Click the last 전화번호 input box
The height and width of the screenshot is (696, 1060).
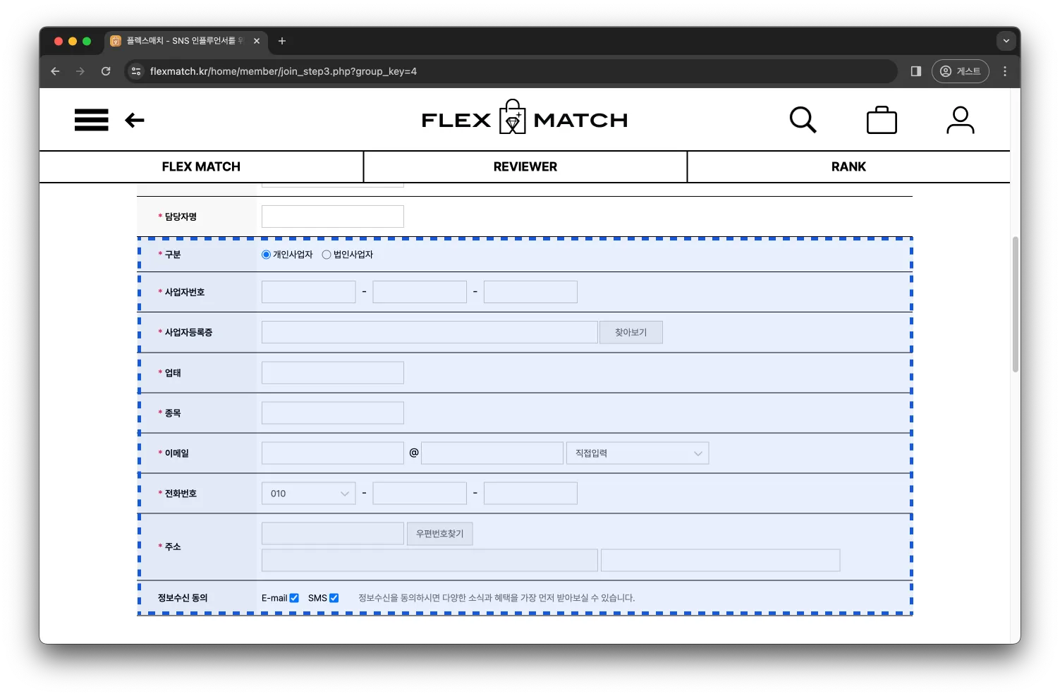click(x=531, y=494)
